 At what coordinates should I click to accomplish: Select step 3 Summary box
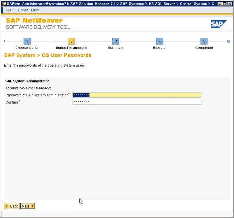pos(116,41)
